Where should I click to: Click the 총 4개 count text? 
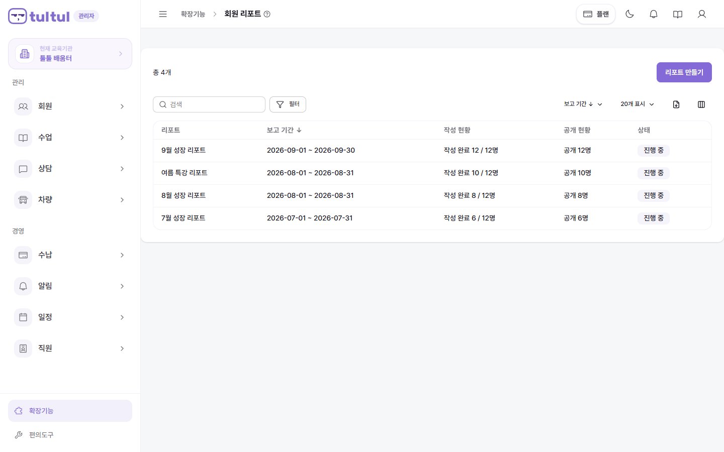(x=162, y=72)
